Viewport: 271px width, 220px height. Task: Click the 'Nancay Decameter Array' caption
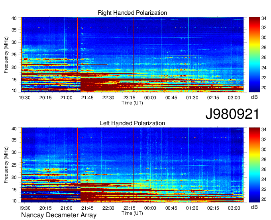click(x=59, y=215)
